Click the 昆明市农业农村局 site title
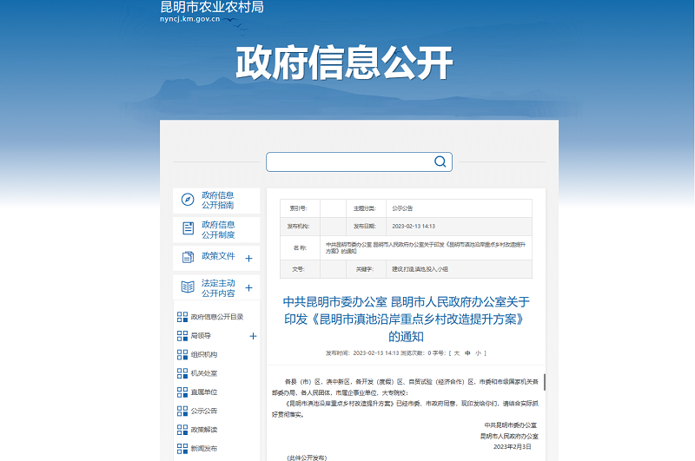 pos(212,7)
